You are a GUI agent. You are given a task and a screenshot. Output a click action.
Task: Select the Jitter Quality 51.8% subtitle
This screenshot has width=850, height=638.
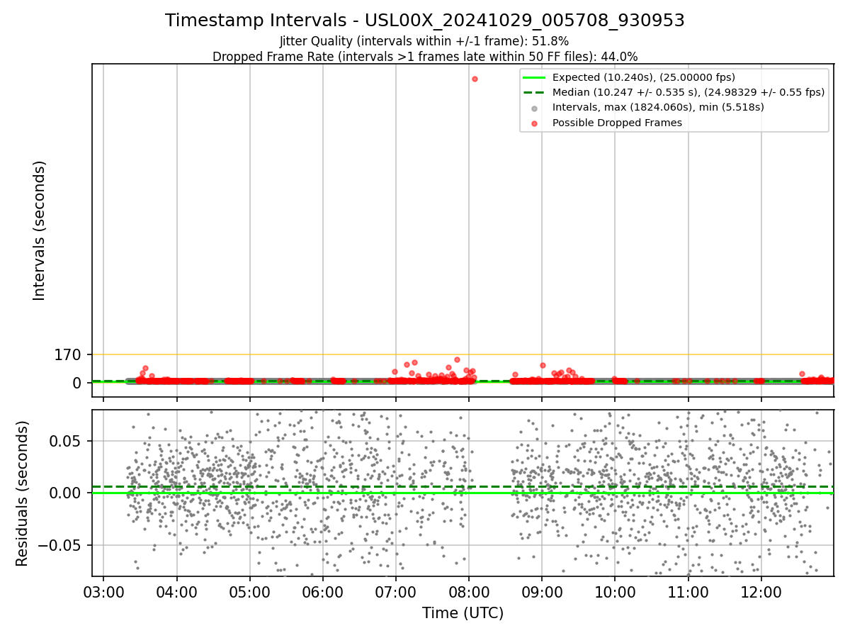click(x=424, y=42)
